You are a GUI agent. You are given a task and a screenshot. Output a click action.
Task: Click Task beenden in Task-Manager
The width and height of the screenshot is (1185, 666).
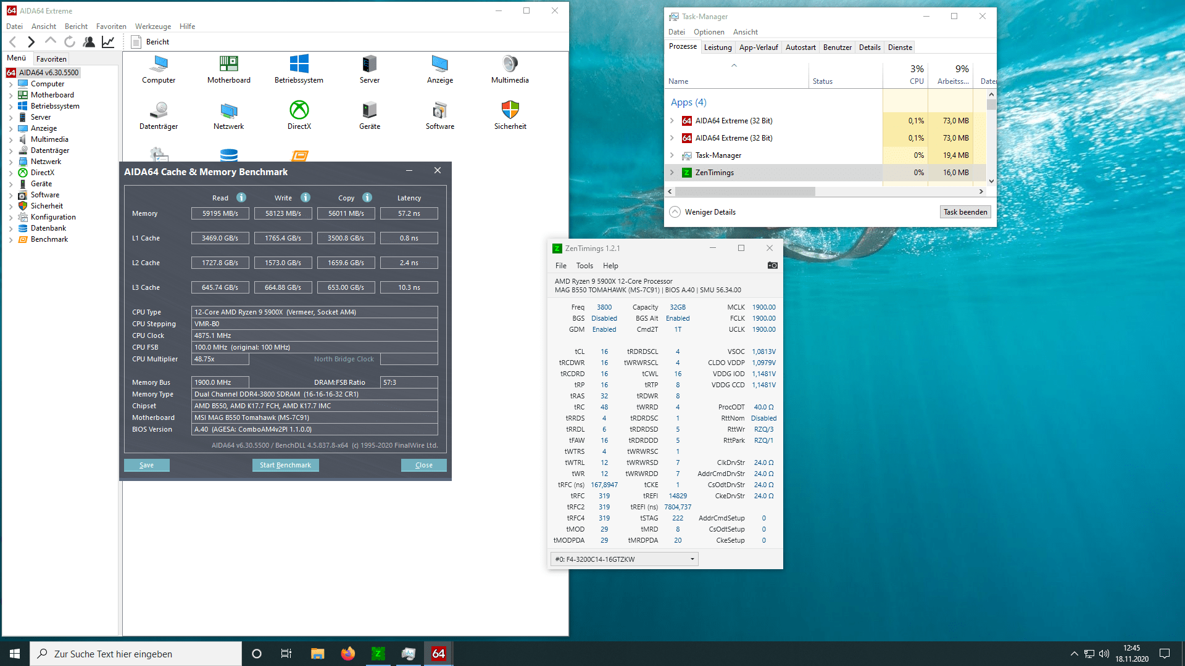(x=965, y=212)
